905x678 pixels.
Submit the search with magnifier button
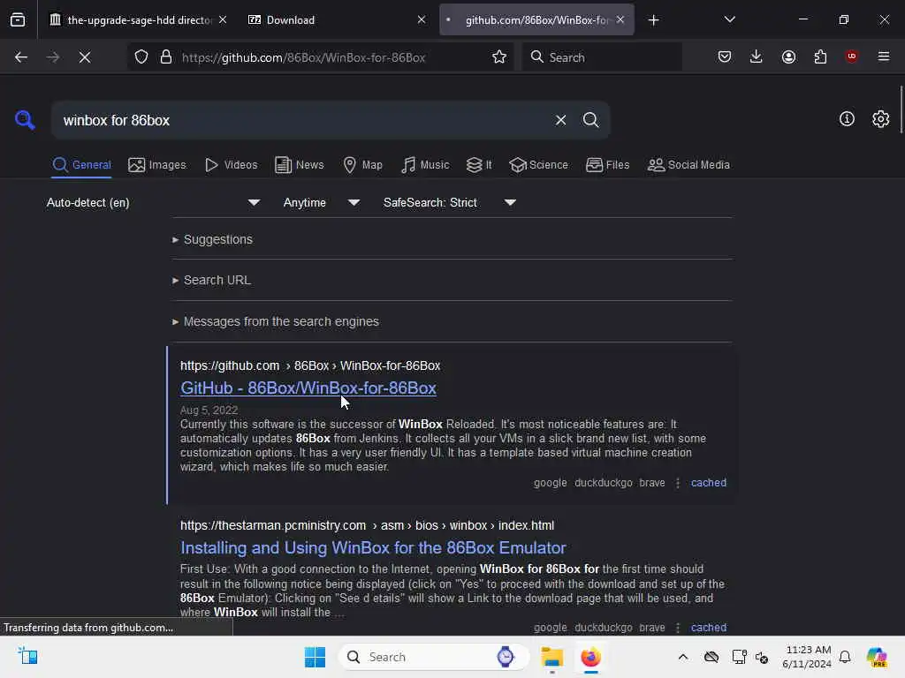(x=590, y=120)
